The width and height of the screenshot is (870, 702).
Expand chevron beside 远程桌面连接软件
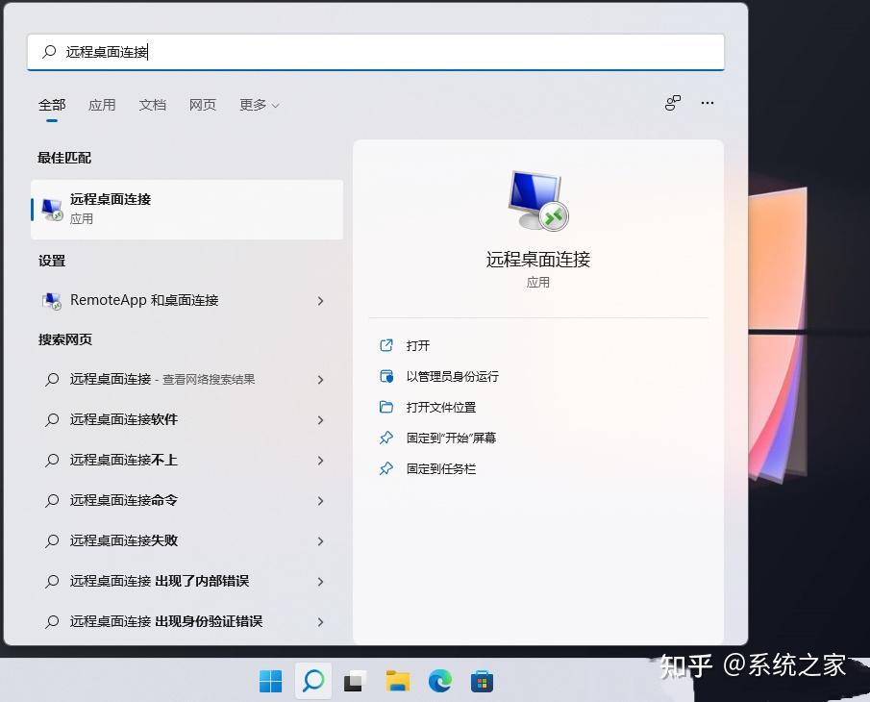(x=321, y=420)
